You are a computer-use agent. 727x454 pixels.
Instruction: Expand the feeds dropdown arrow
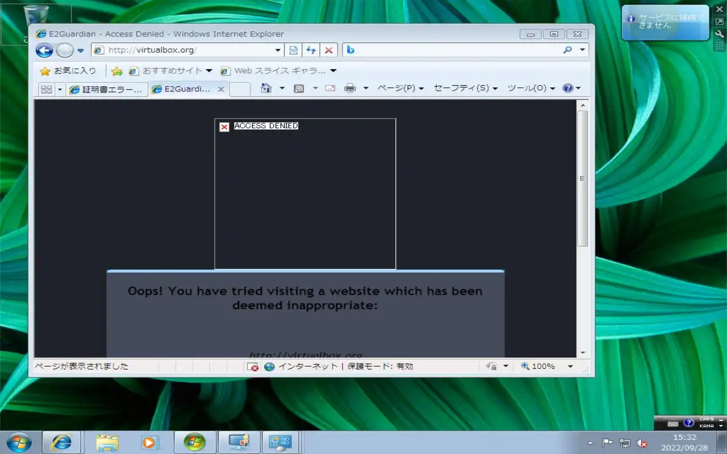[x=315, y=88]
